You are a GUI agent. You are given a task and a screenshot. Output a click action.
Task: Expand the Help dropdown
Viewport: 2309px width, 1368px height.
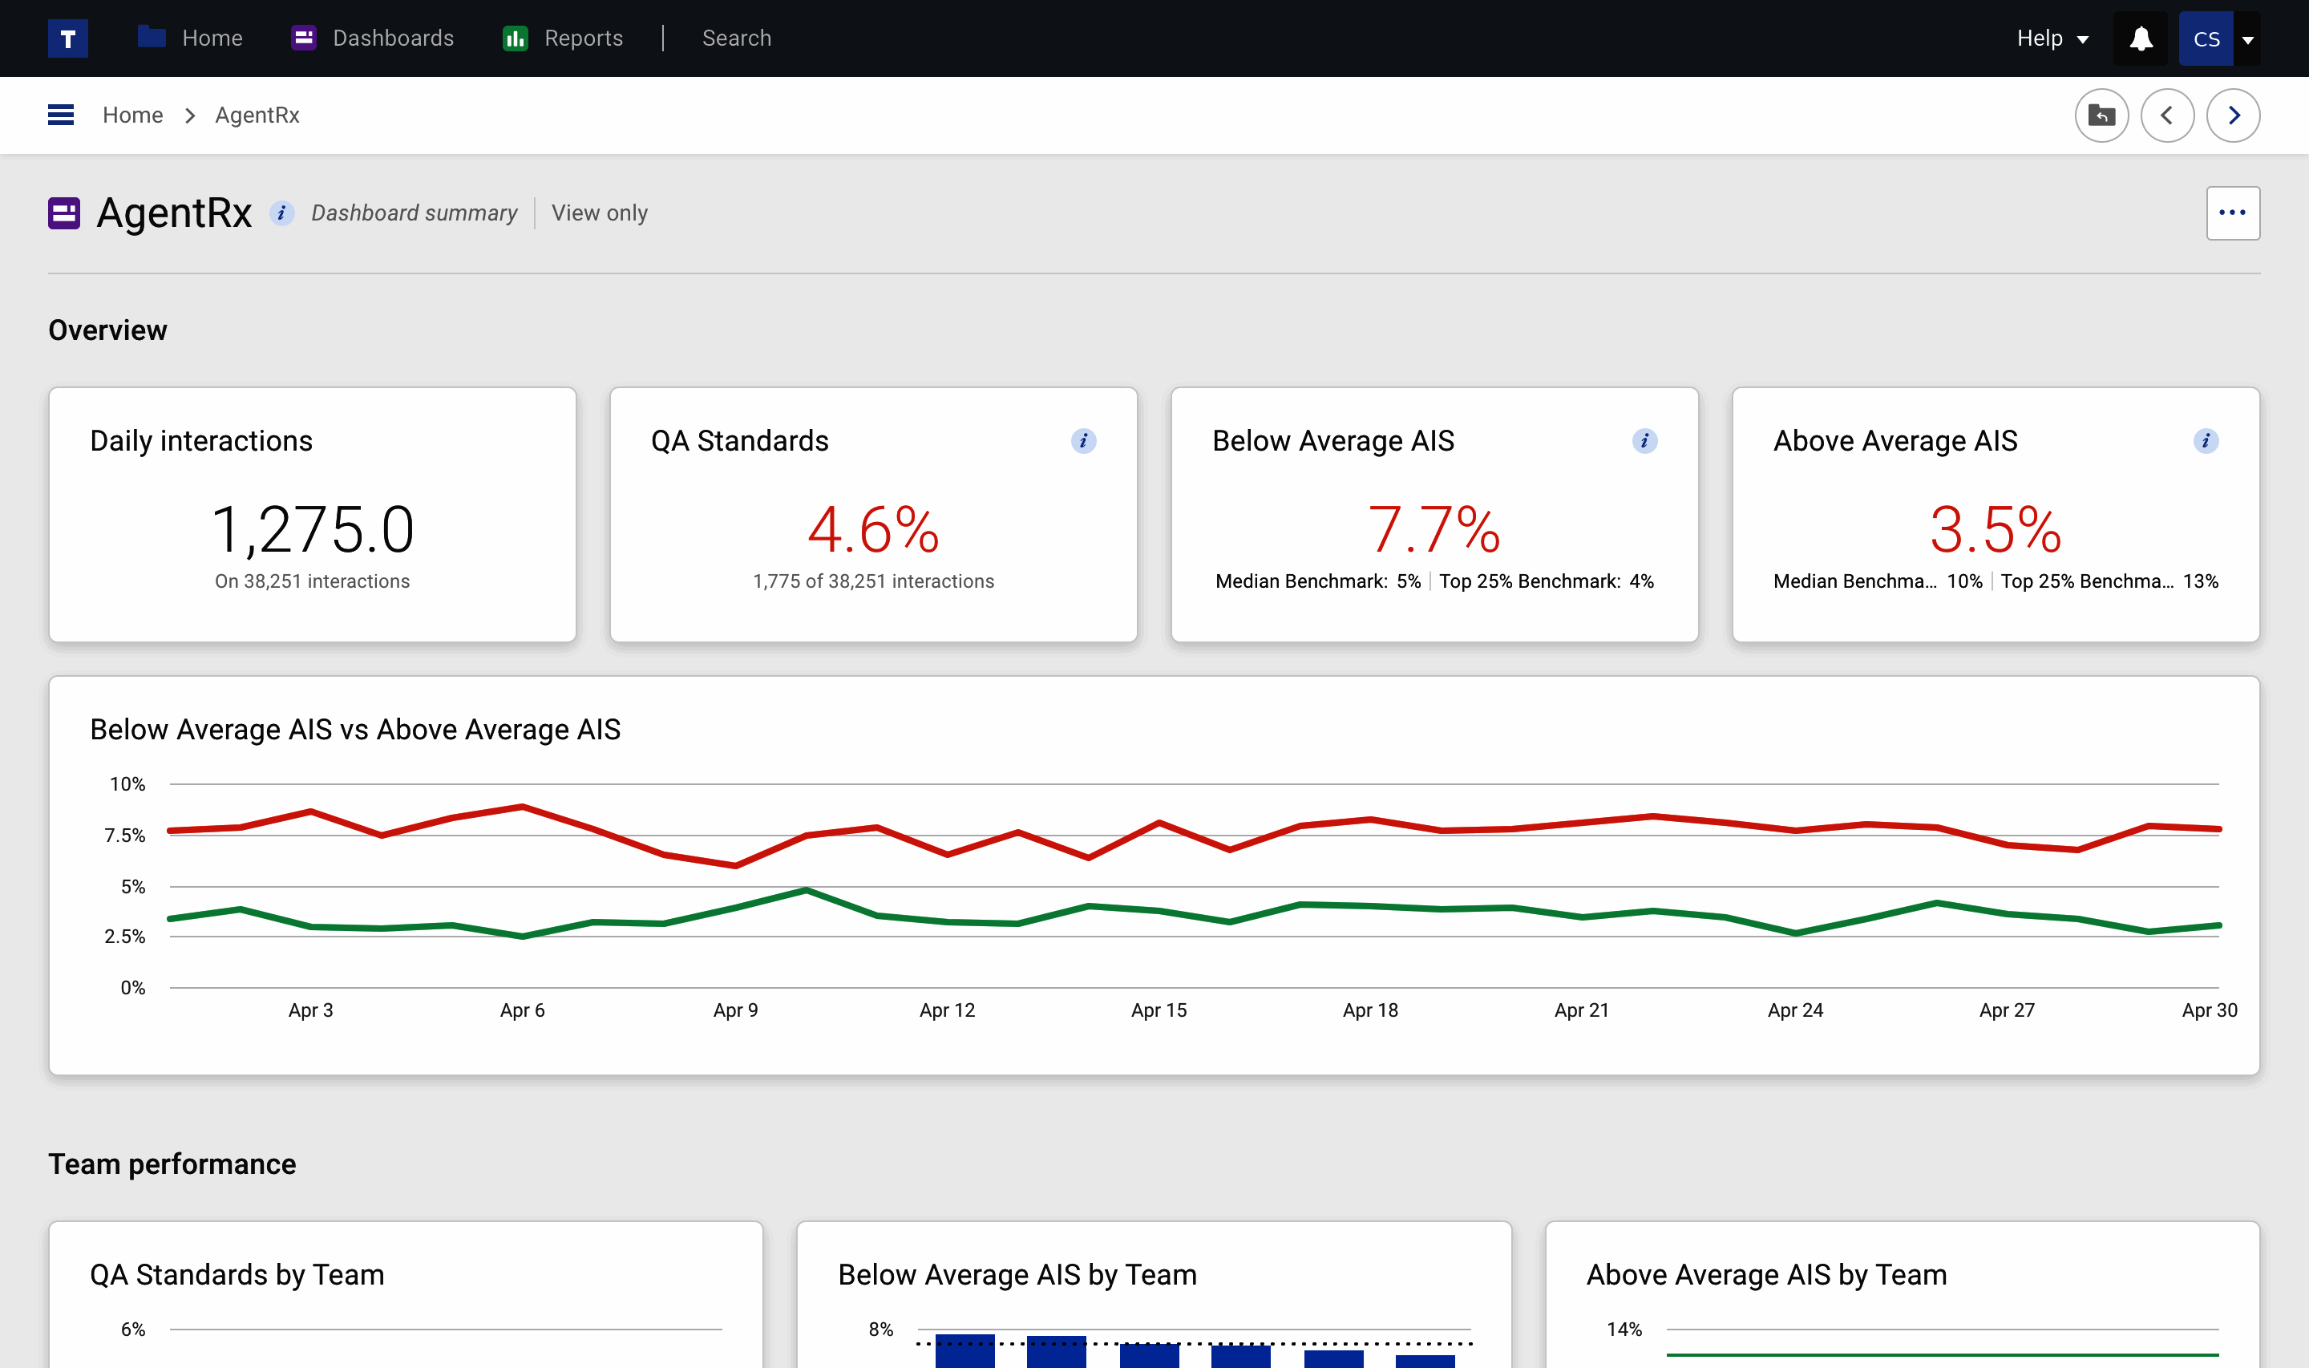tap(2052, 38)
